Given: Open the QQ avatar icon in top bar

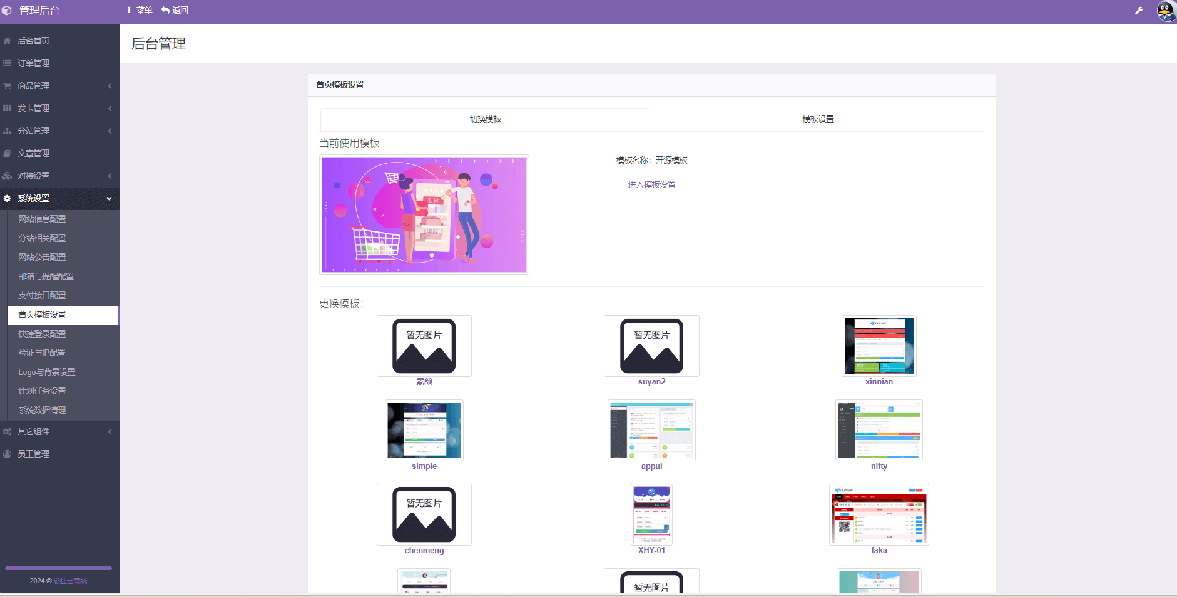Looking at the screenshot, I should click(x=1165, y=10).
